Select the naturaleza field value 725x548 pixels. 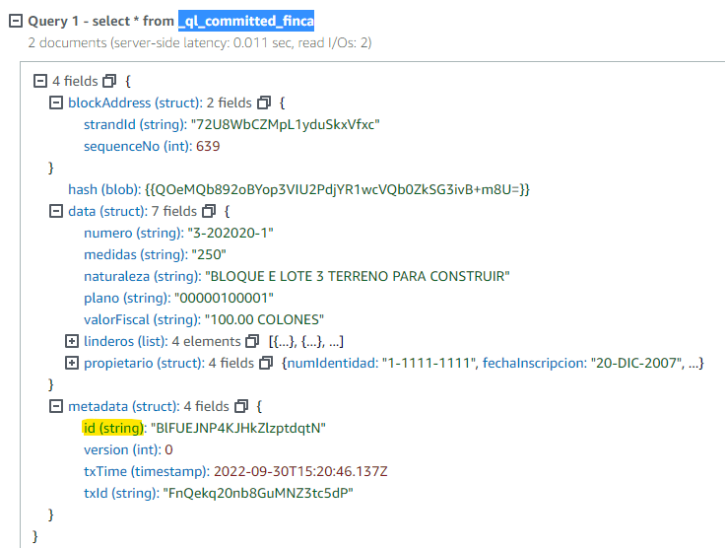click(x=356, y=276)
